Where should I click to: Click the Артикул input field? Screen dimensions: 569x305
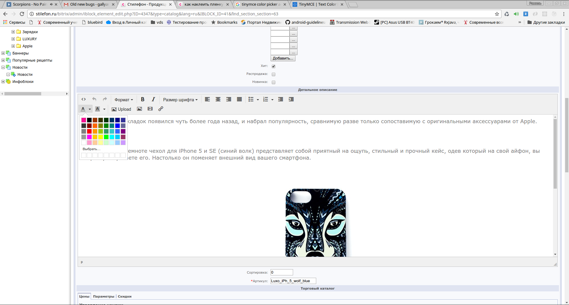(x=293, y=281)
